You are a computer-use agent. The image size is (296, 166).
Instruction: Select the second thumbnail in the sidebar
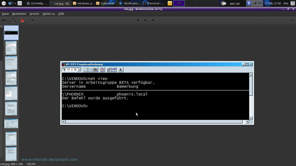pyautogui.click(x=11, y=48)
